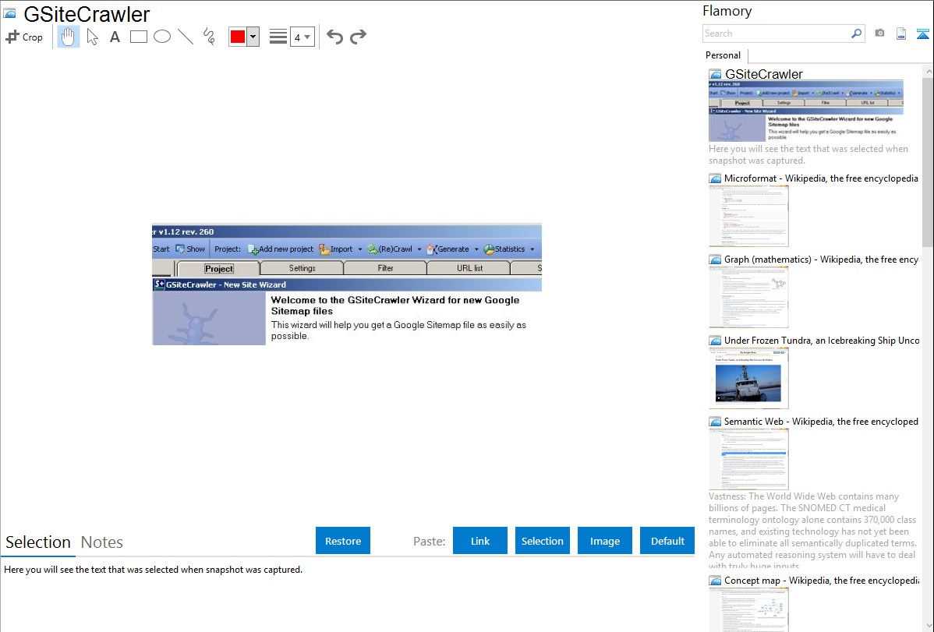934x632 pixels.
Task: Focus the Flamory search field
Action: 776,34
